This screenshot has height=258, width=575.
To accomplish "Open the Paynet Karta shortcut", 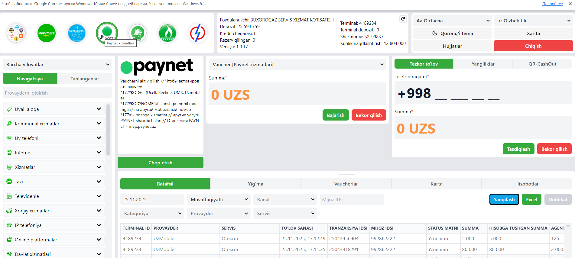I will point(47,33).
